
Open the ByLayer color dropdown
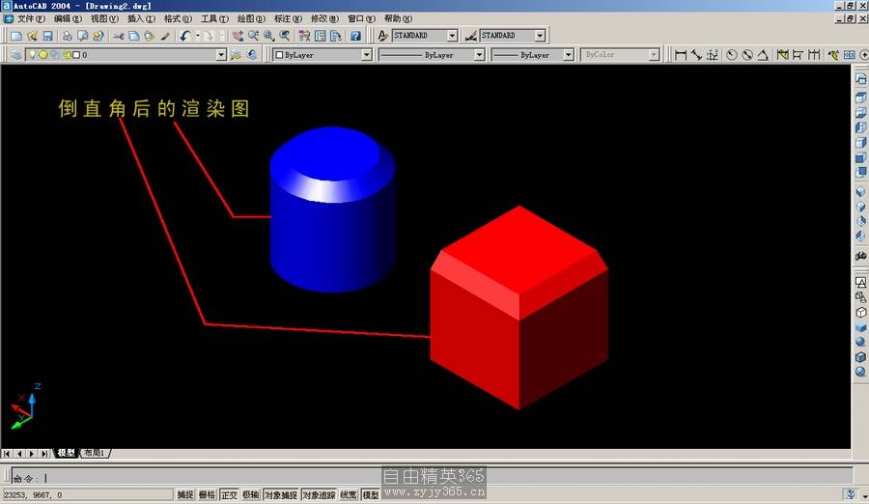pyautogui.click(x=366, y=55)
